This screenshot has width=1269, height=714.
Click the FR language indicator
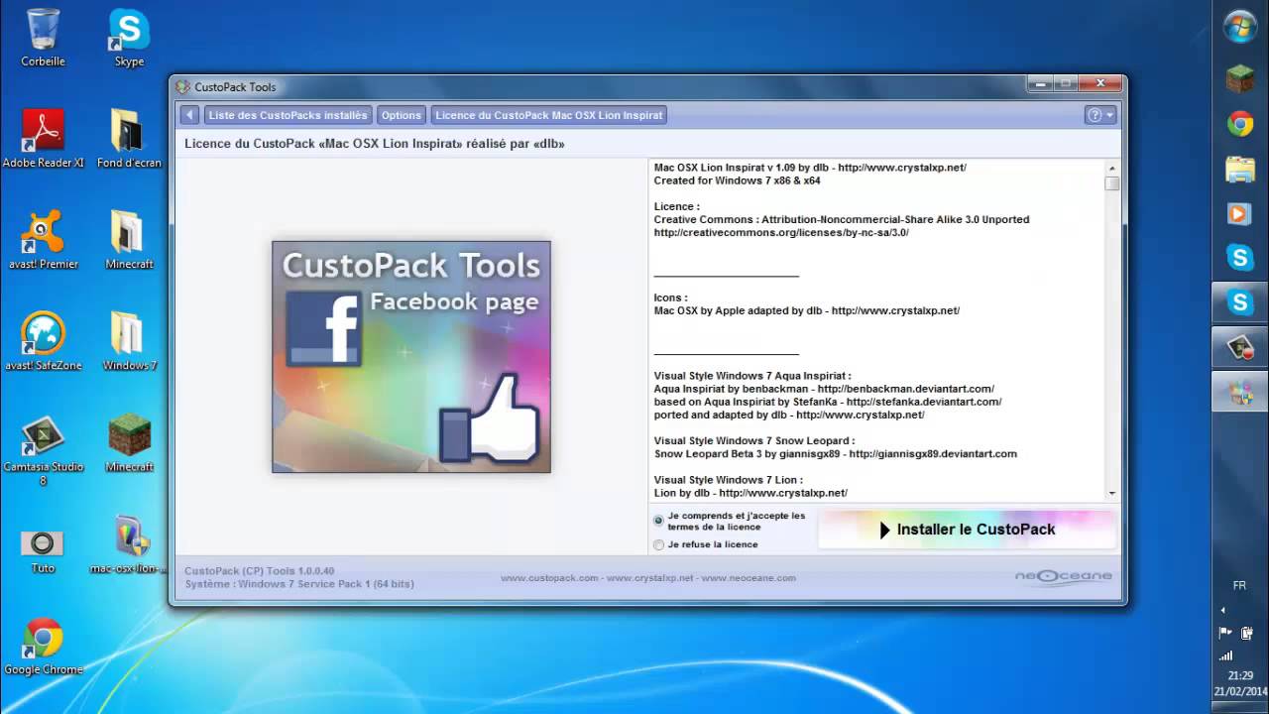pos(1239,586)
